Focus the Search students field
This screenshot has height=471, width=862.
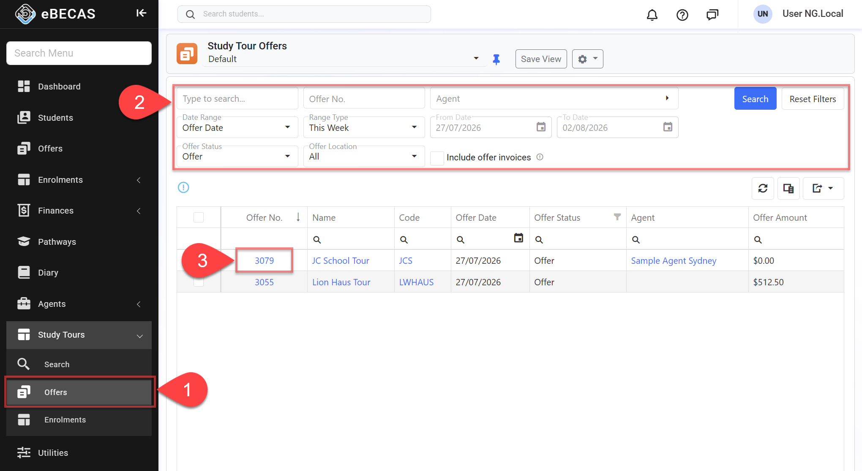(304, 14)
